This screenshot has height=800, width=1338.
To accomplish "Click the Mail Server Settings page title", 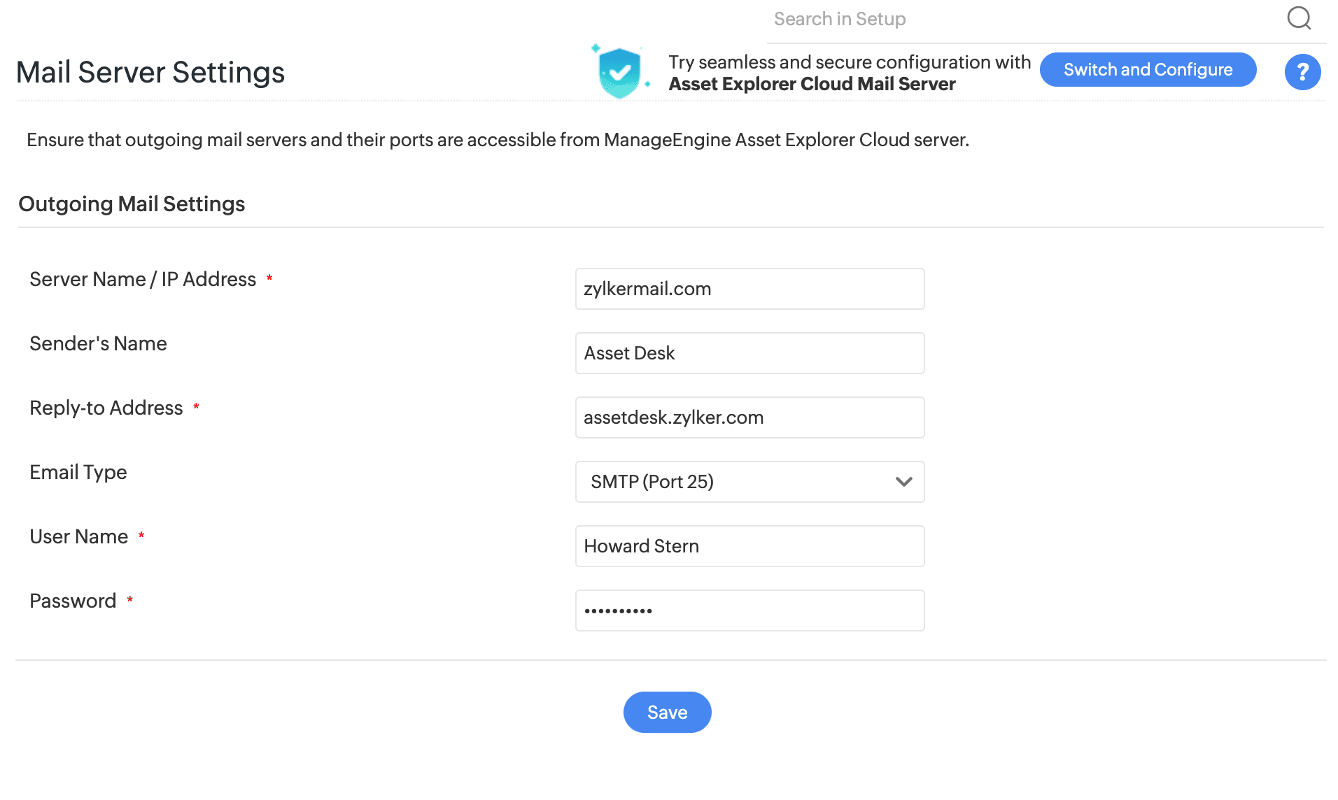I will tap(150, 72).
